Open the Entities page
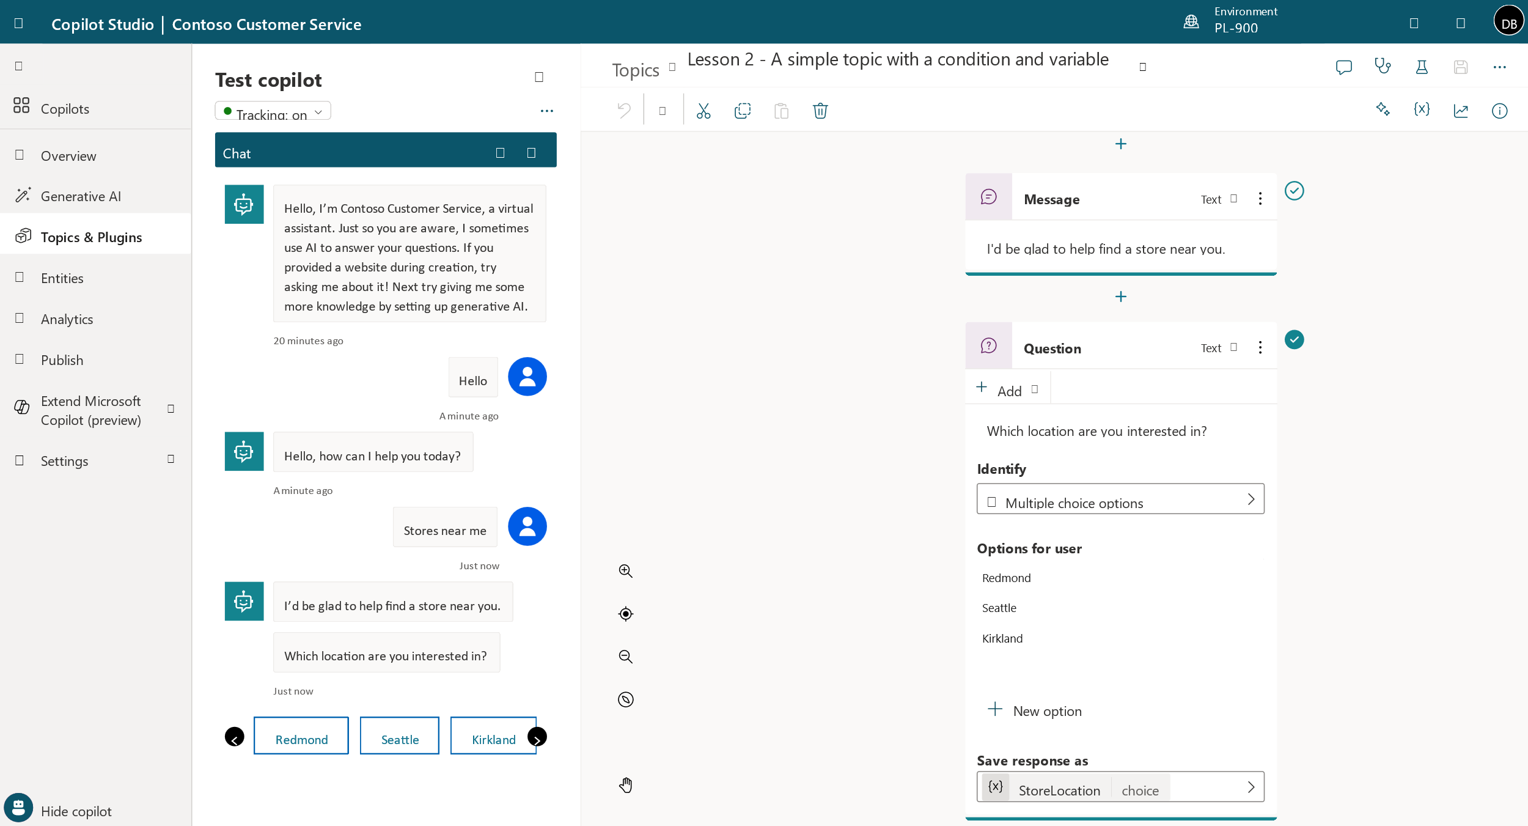The height and width of the screenshot is (826, 1528). (x=96, y=278)
